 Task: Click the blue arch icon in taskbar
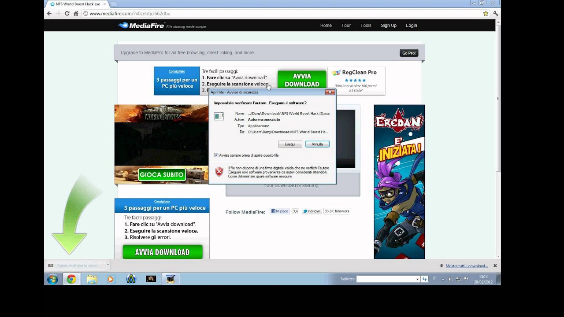pos(131,279)
